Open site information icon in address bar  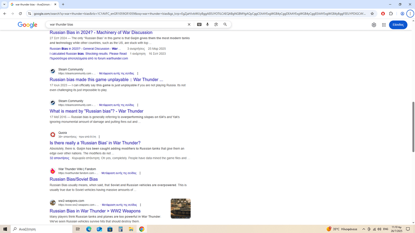point(29,14)
